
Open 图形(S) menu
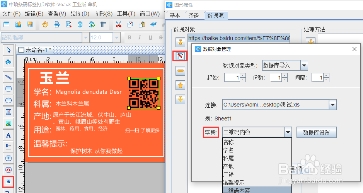[103, 14]
